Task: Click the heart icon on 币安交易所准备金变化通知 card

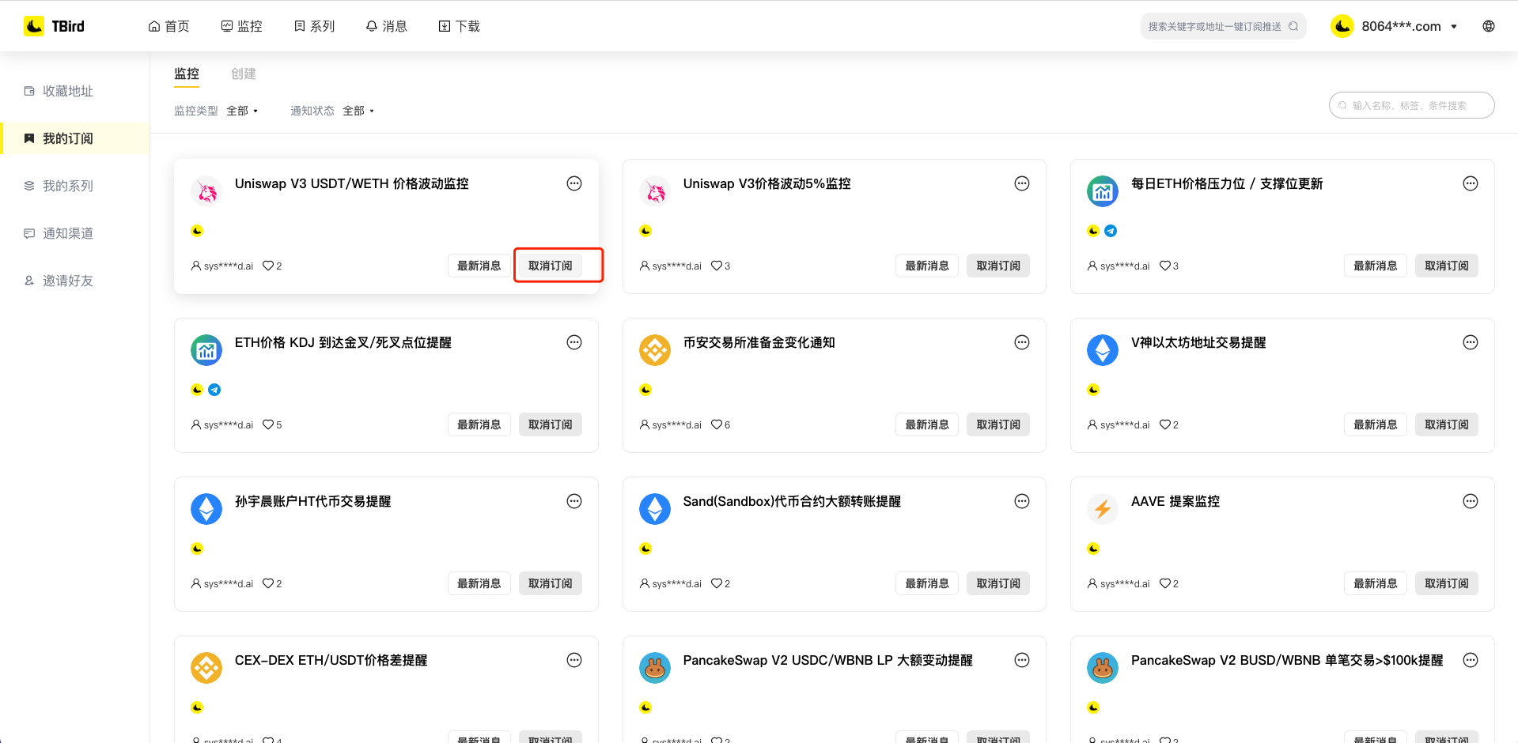Action: tap(716, 424)
